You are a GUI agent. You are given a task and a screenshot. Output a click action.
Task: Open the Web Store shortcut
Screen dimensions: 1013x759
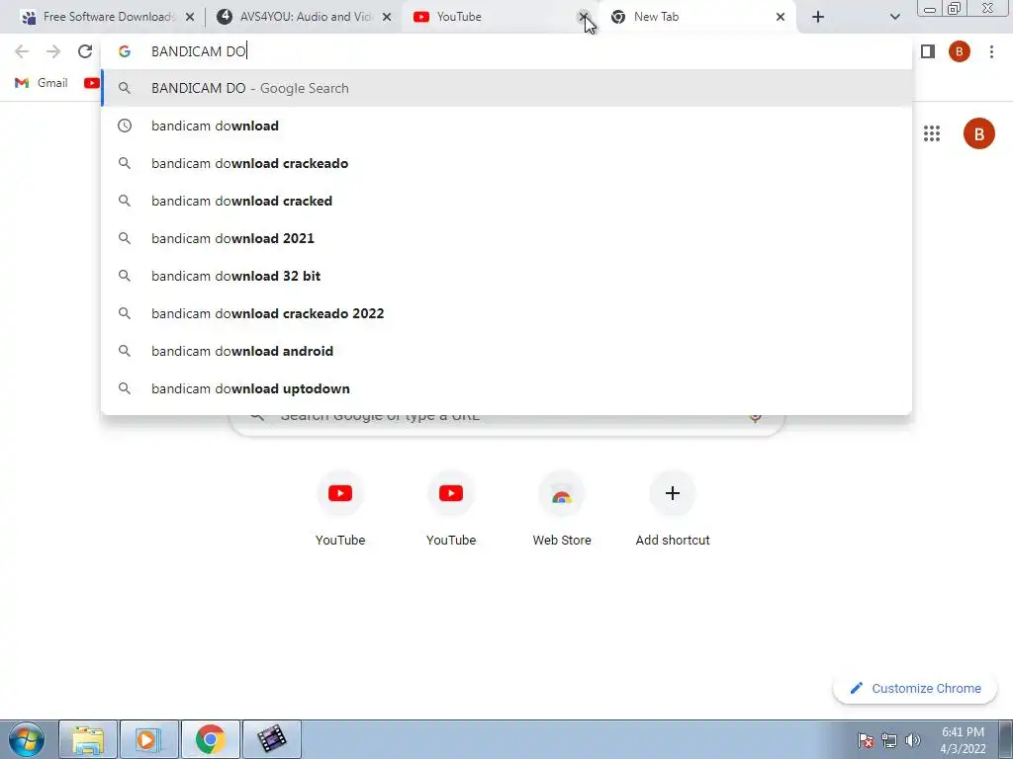coord(562,509)
